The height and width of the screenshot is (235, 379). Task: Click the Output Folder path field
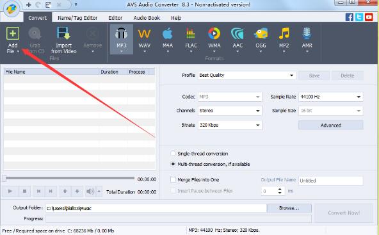[x=156, y=208]
